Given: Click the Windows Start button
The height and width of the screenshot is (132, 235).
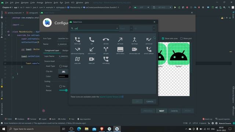Looking at the screenshot, I should pyautogui.click(x=4, y=129).
